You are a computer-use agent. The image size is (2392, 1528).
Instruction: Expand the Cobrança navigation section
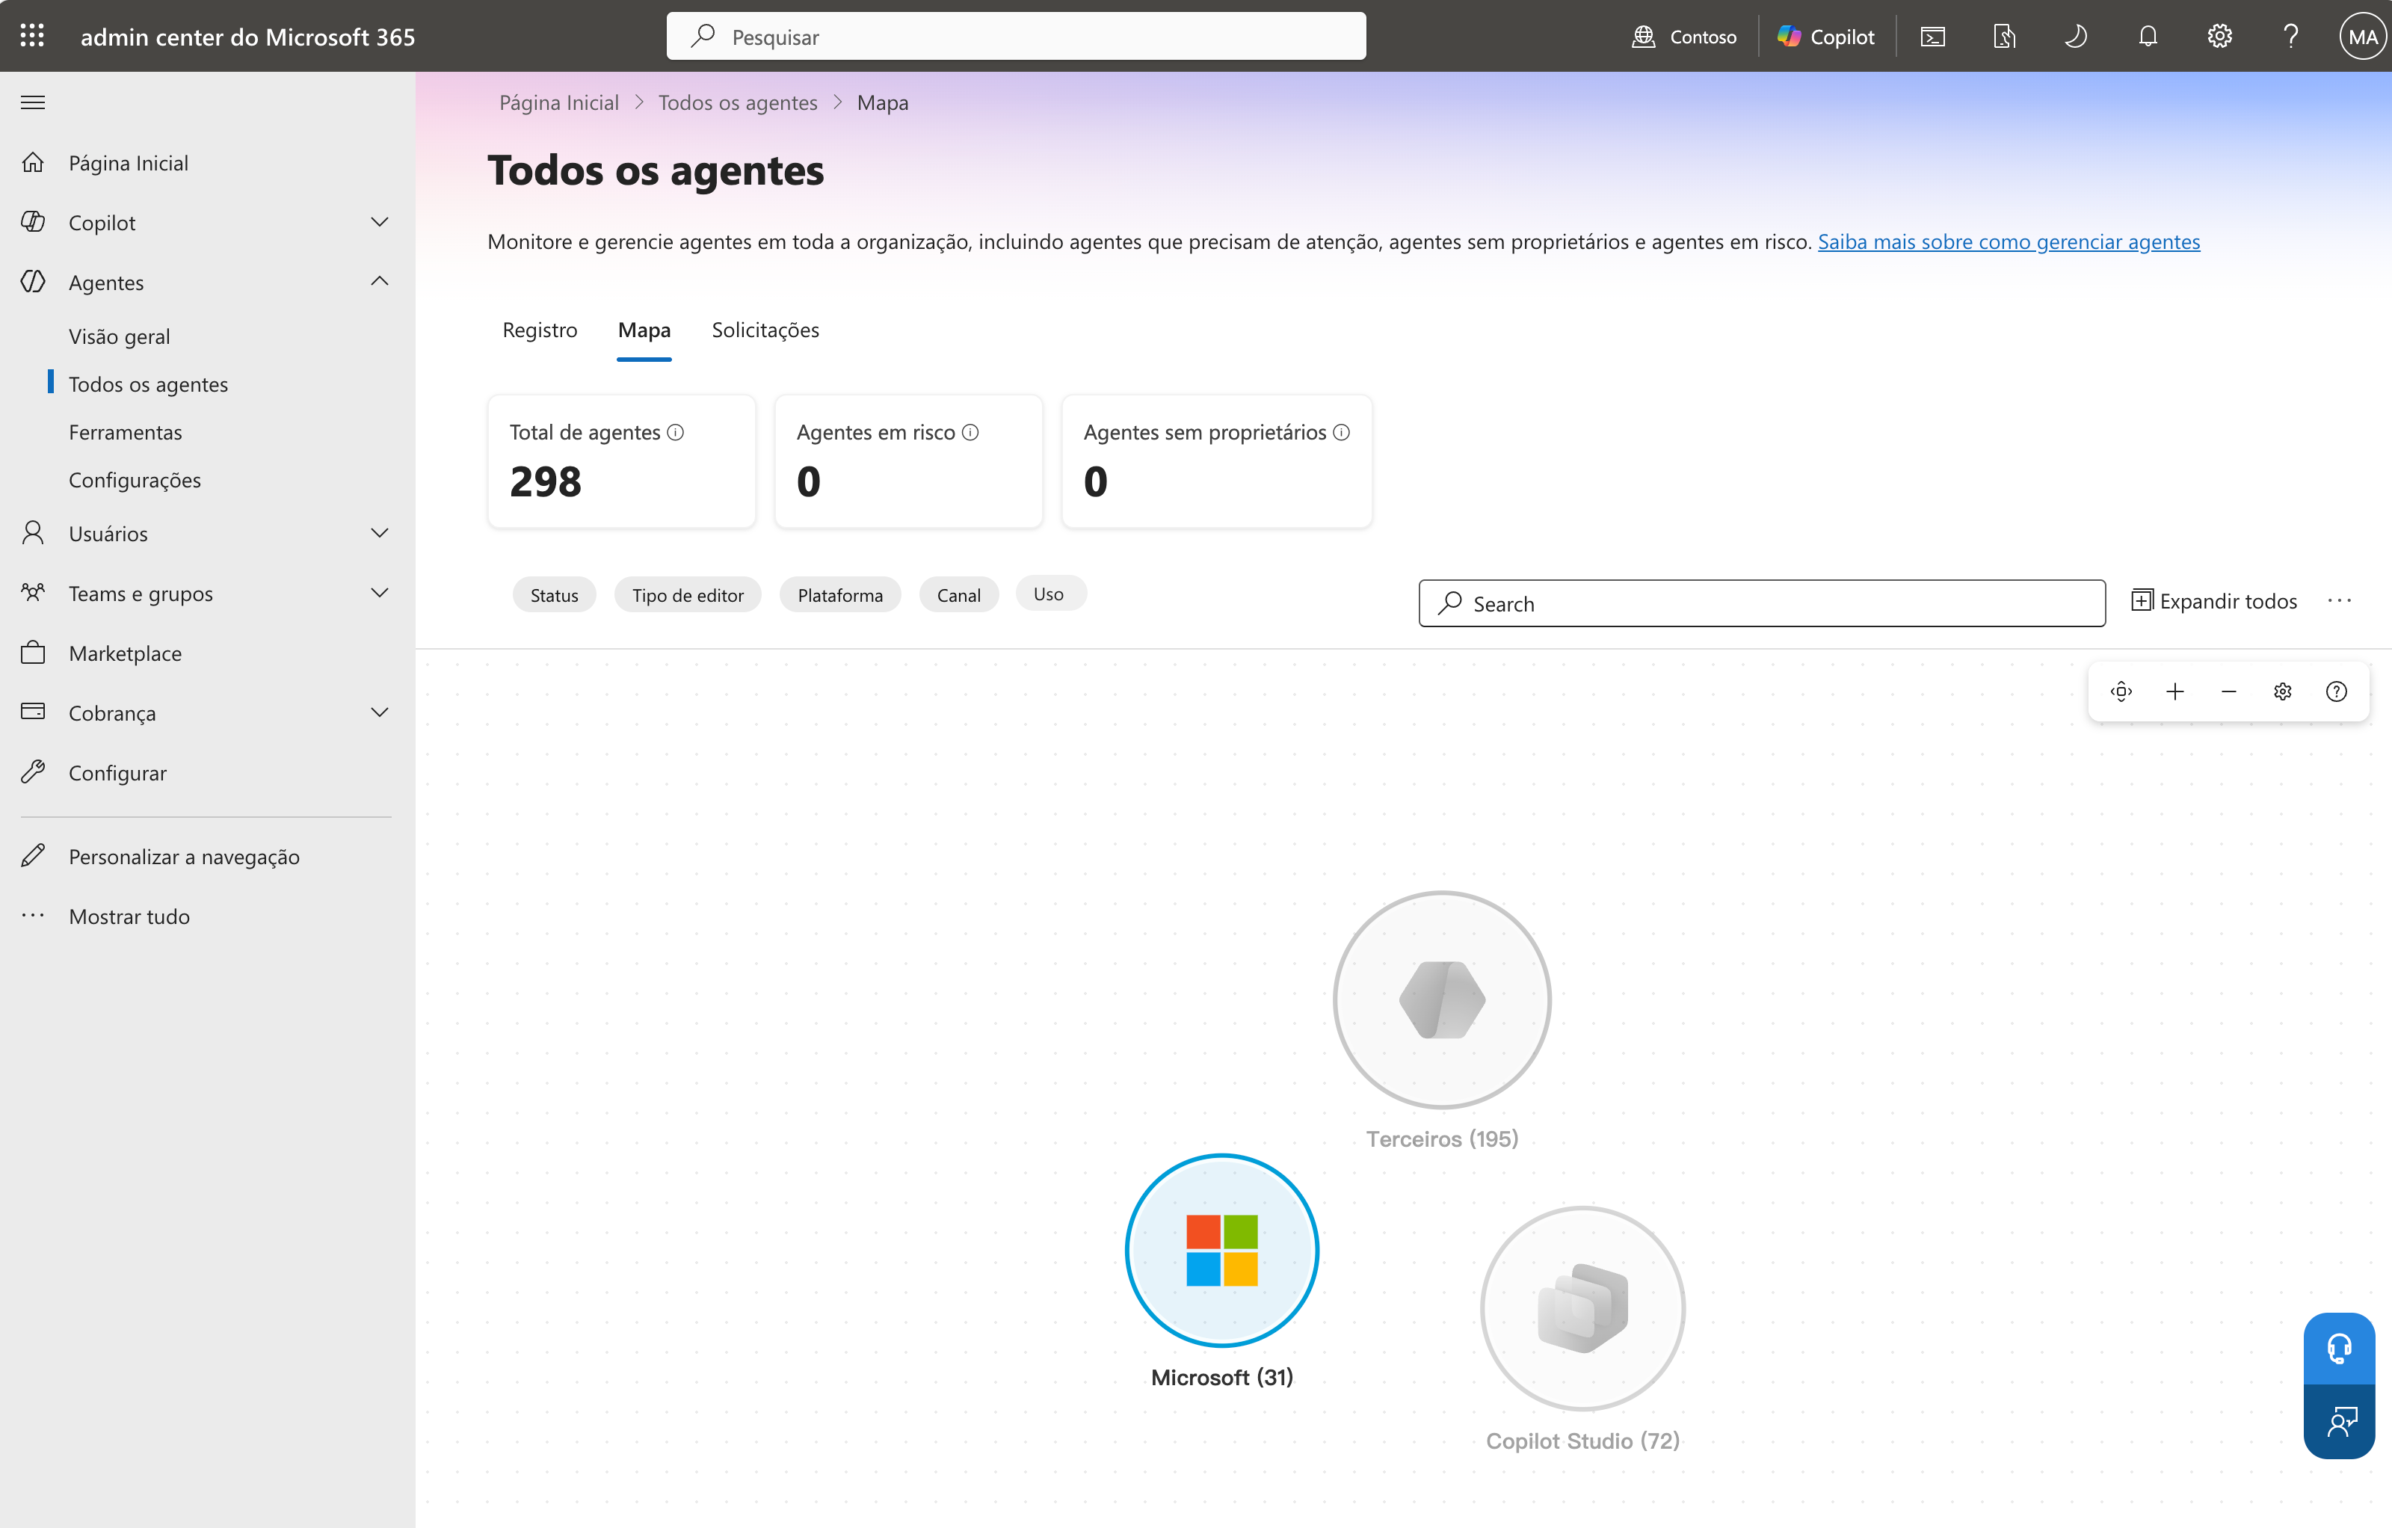(380, 712)
